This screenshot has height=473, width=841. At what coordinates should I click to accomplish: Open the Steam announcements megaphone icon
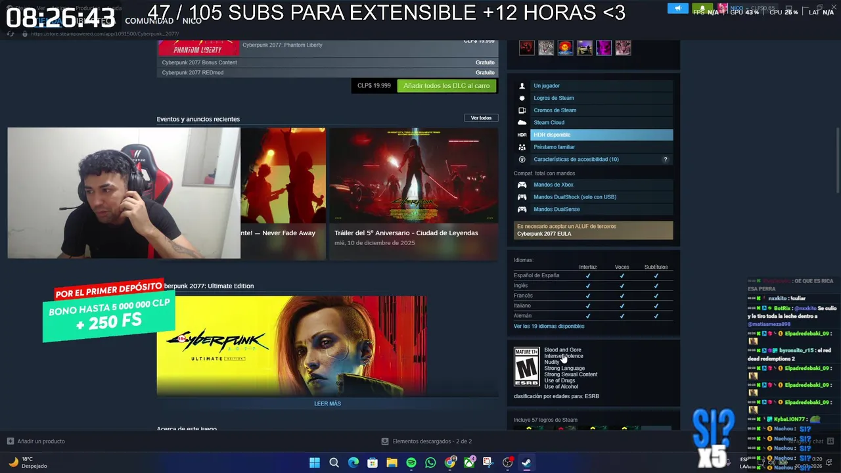pos(677,9)
